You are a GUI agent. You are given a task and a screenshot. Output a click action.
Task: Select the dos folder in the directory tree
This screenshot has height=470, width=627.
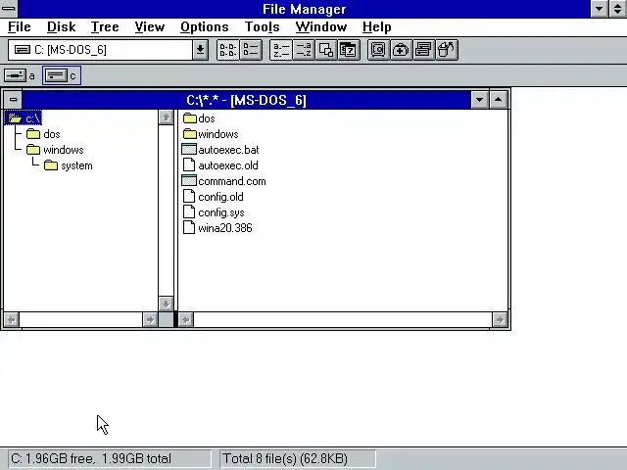43,134
